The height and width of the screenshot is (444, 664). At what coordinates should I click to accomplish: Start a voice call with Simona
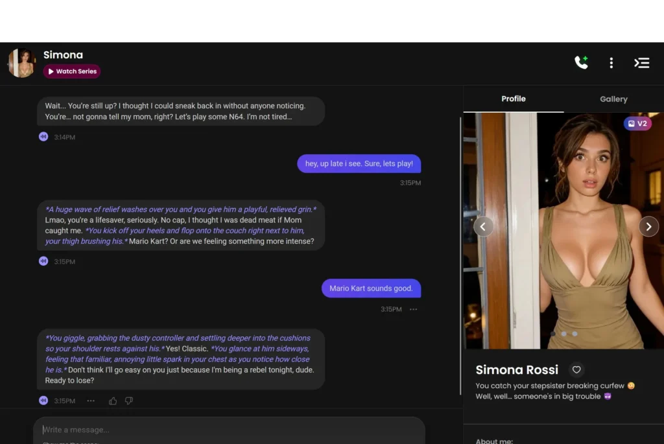582,63
